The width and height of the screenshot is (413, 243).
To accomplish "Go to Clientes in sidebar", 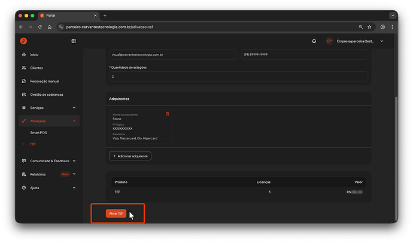I will (36, 68).
